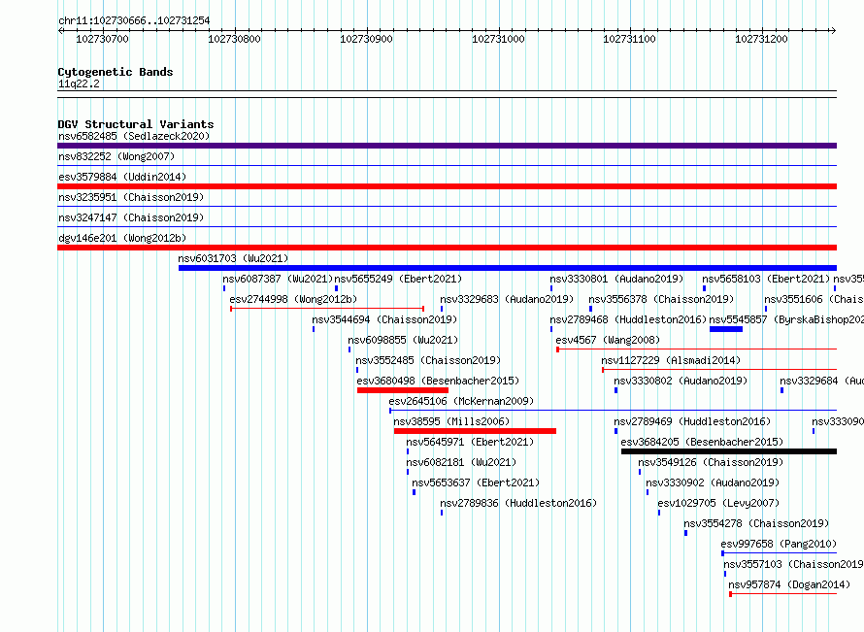Click ruler position 102731100

630,39
